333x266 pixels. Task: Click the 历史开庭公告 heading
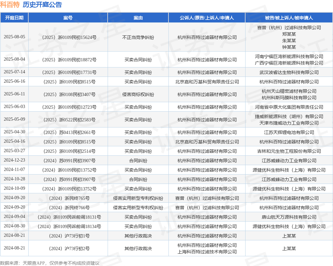(42, 5)
